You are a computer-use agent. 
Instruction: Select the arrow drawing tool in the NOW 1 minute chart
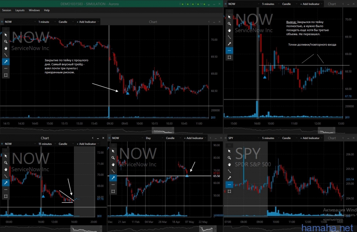(6, 62)
